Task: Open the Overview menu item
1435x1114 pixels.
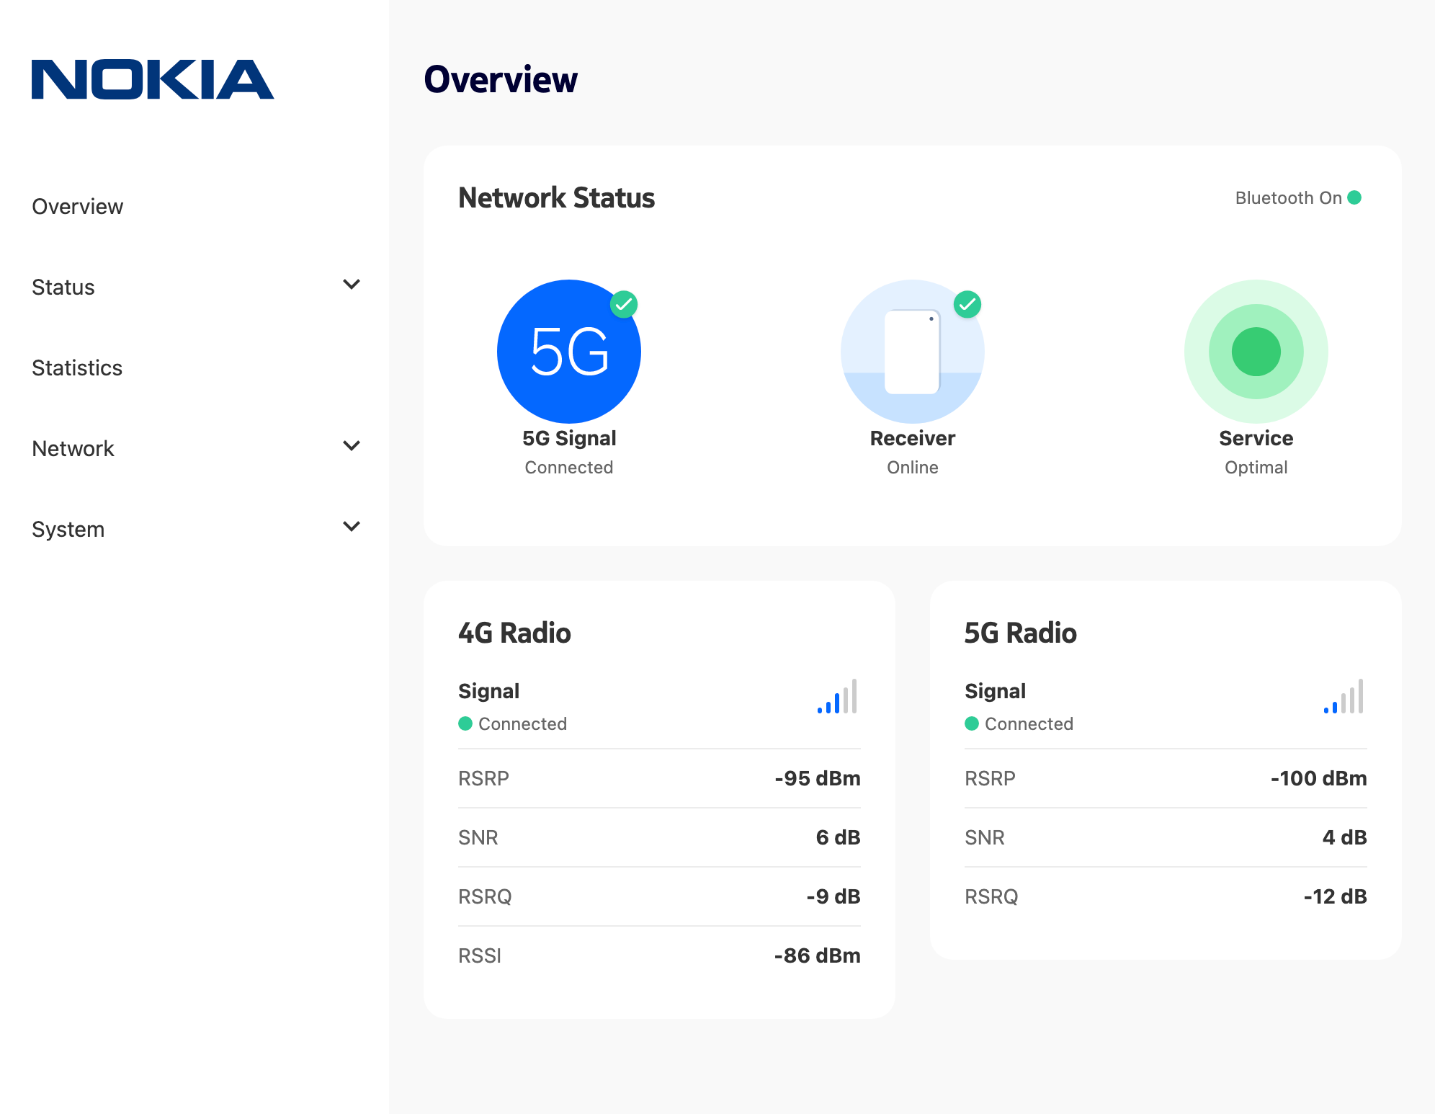Action: (78, 207)
